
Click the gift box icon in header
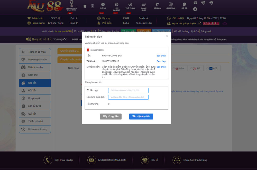(195, 3)
